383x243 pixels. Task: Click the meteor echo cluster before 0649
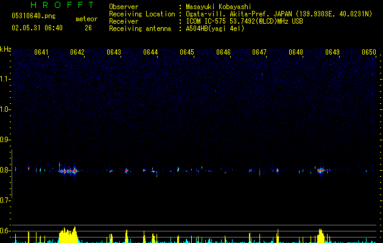[x=321, y=170]
